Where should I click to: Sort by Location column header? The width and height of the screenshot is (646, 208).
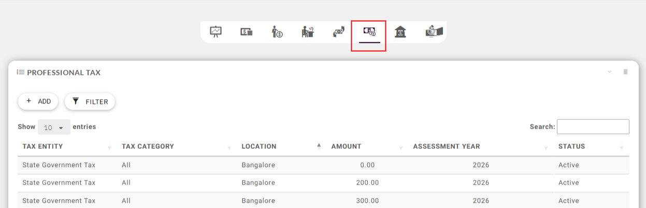point(259,146)
